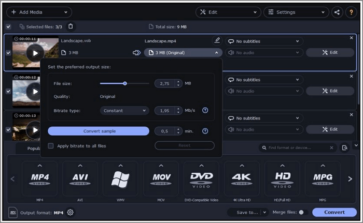Toggle the Merge files switch
This screenshot has width=363, height=223.
[302, 212]
